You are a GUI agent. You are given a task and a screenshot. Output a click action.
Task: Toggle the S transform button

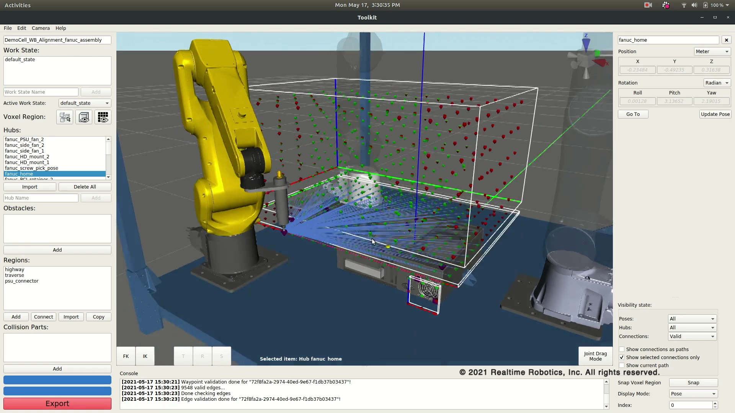tap(222, 356)
